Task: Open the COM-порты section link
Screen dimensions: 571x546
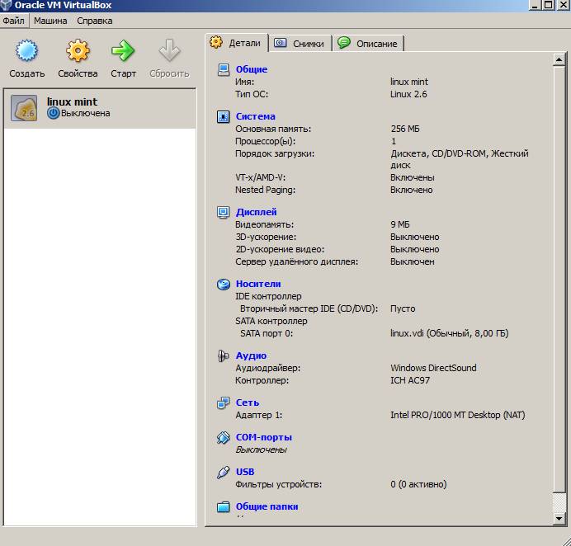Action: click(264, 437)
